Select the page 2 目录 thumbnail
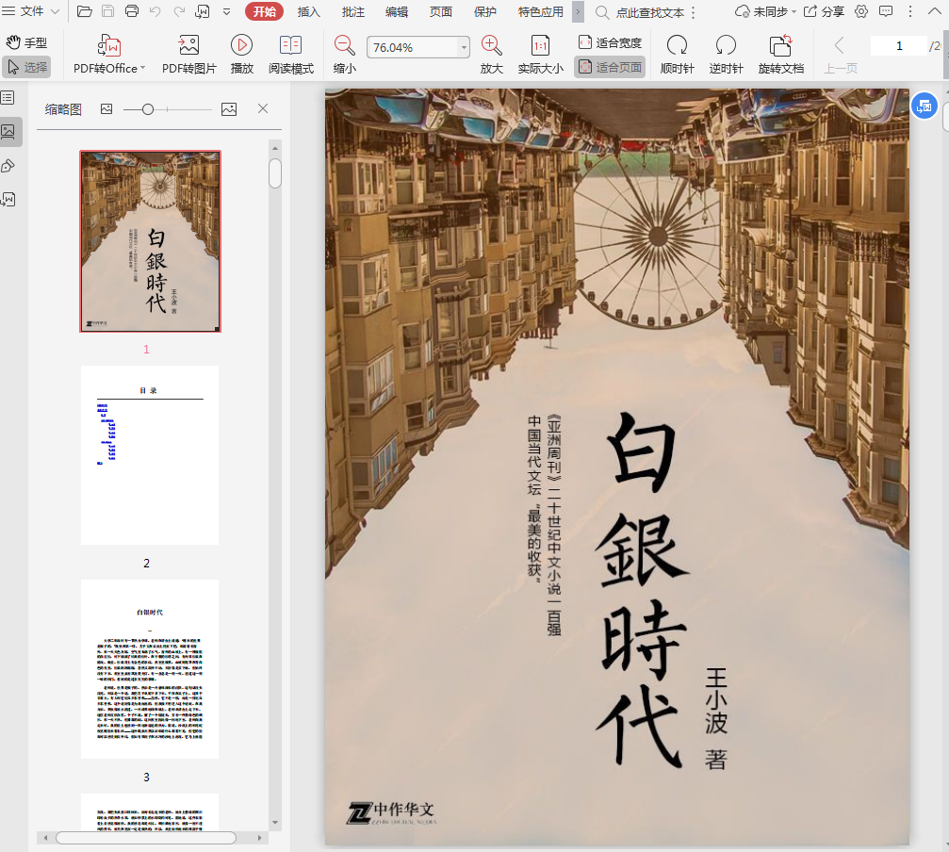The image size is (949, 852). [150, 455]
